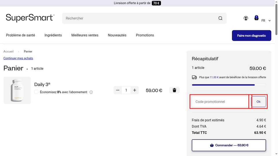Click the quantity value 1 field
The width and height of the screenshot is (278, 156).
[126, 90]
